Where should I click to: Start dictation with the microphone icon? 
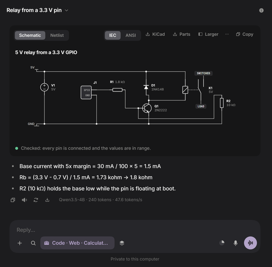click(x=236, y=243)
